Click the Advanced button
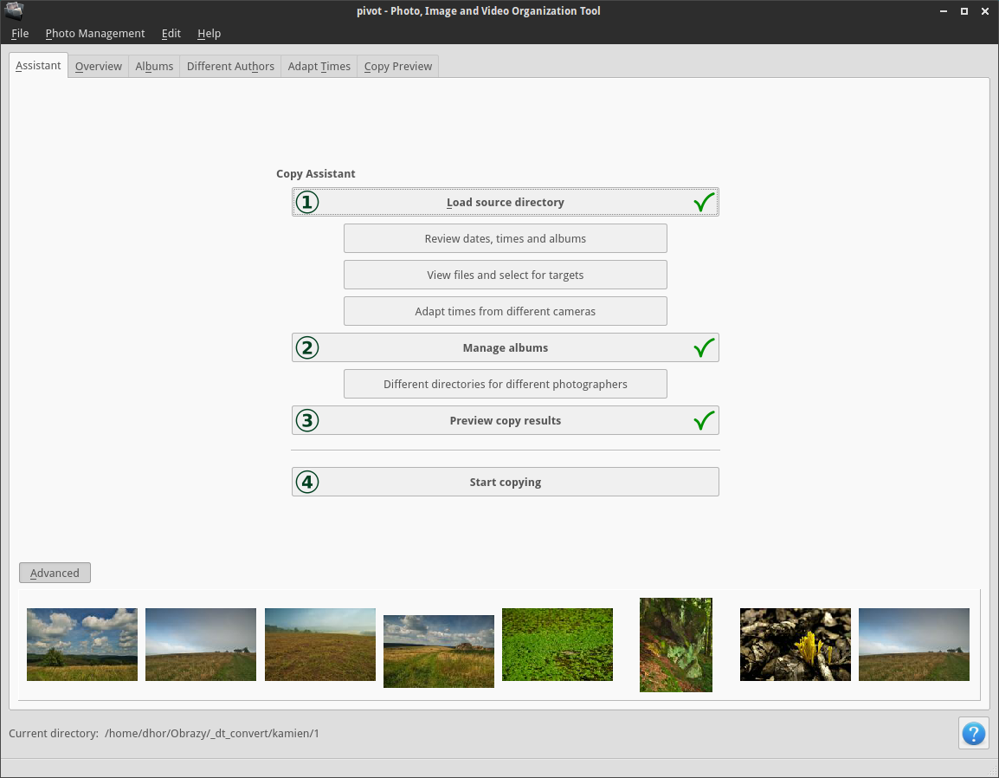The image size is (999, 778). coord(55,573)
